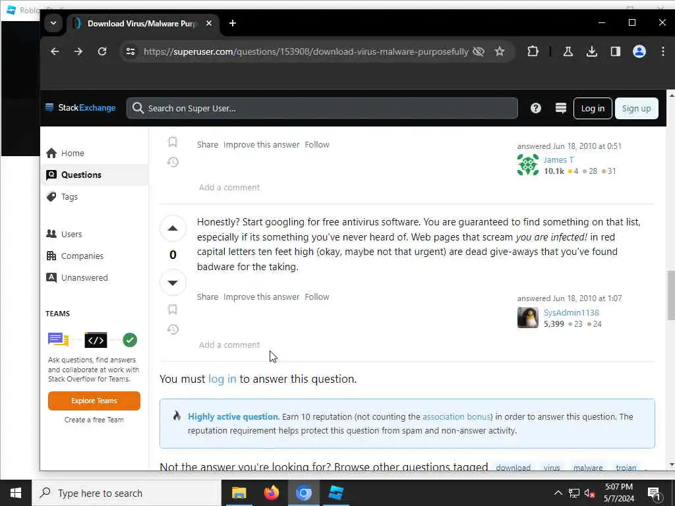This screenshot has width=675, height=506.
Task: Open the Windows Start menu
Action: [x=16, y=493]
